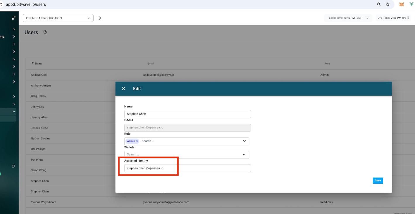Image resolution: width=415 pixels, height=214 pixels.
Task: Expand the sidebar item ending in 'ons'
Action: (x=14, y=37)
